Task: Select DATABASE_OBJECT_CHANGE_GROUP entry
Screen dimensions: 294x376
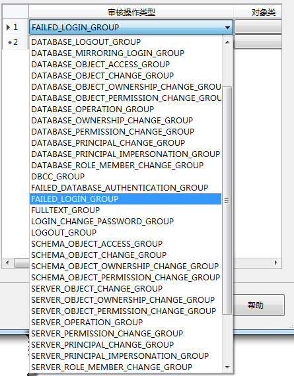Action: pos(126,76)
